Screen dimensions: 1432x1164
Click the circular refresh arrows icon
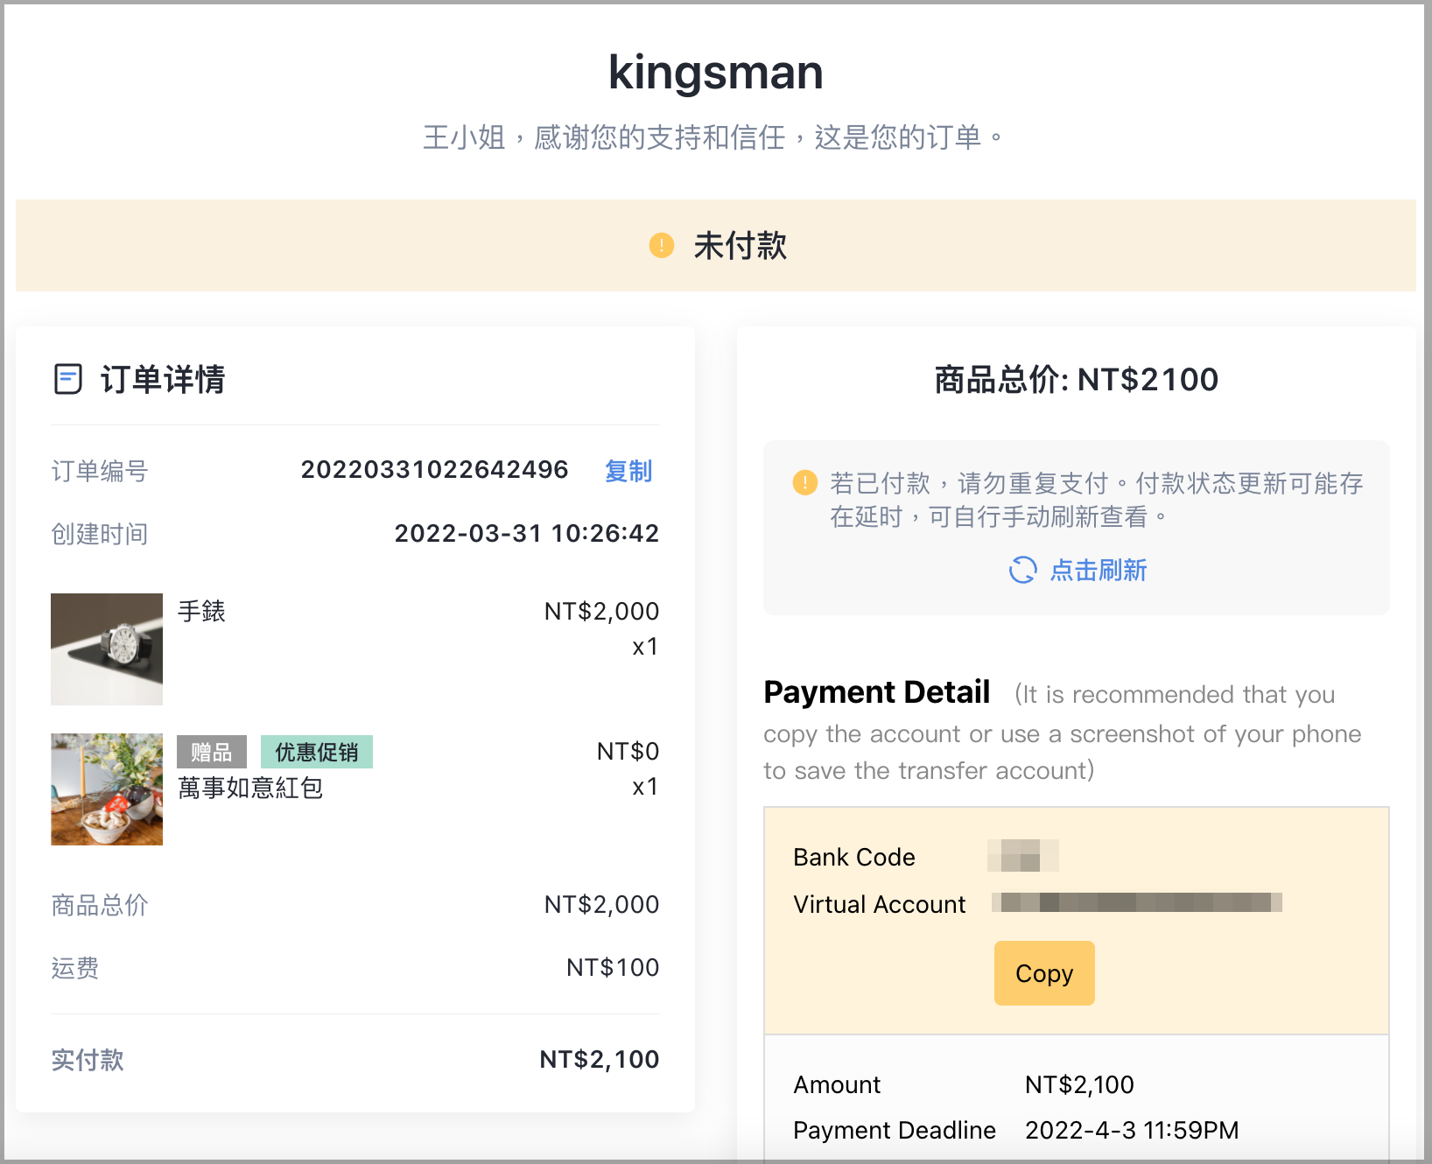pyautogui.click(x=1022, y=570)
